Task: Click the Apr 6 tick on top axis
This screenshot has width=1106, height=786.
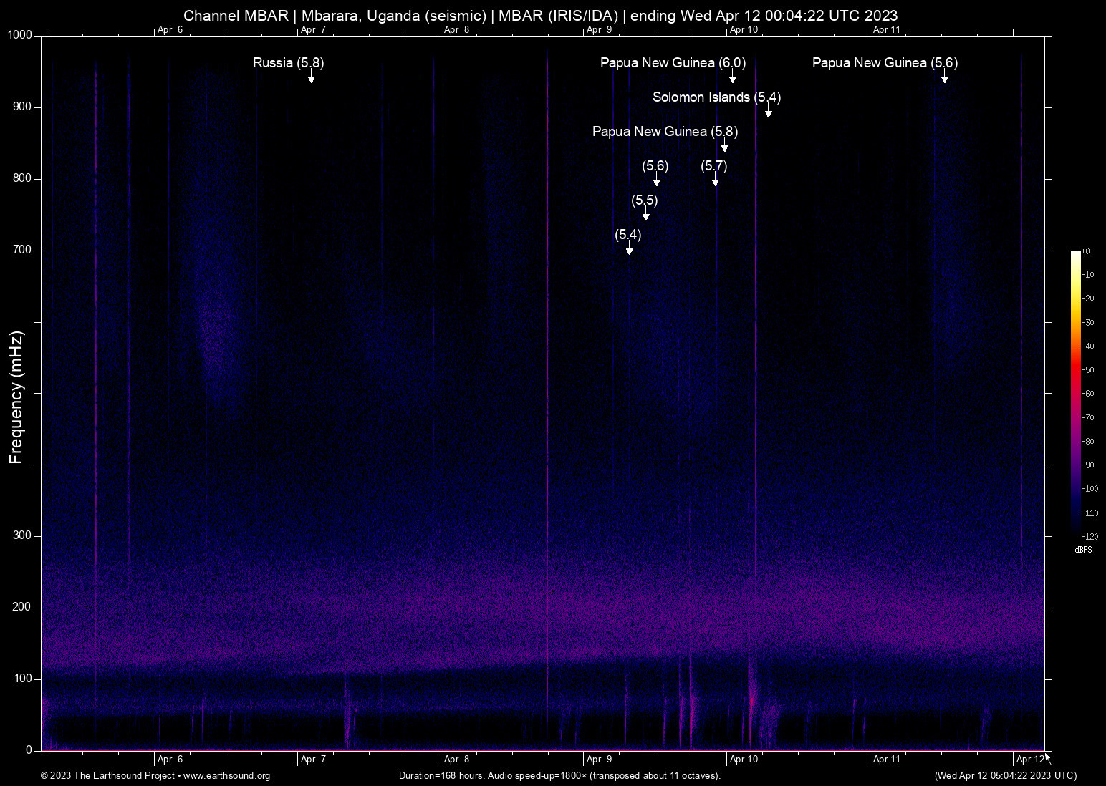Action: click(170, 30)
